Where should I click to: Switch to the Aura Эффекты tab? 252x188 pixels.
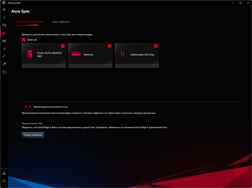[61, 22]
